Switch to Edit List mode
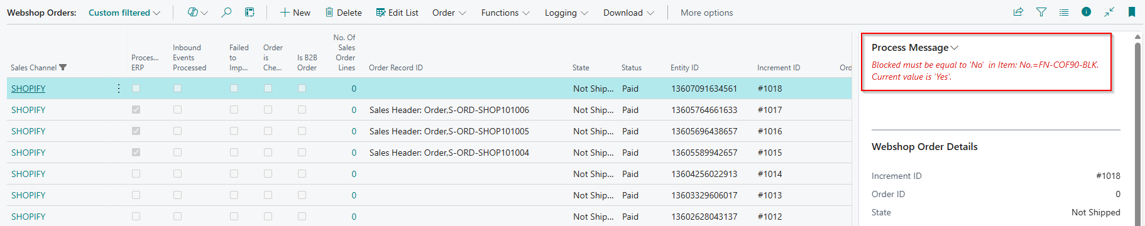The image size is (1145, 226). (397, 13)
